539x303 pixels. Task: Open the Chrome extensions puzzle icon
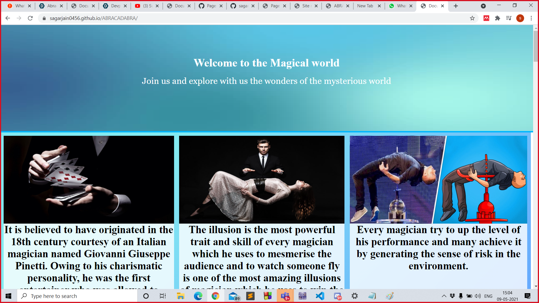click(497, 18)
